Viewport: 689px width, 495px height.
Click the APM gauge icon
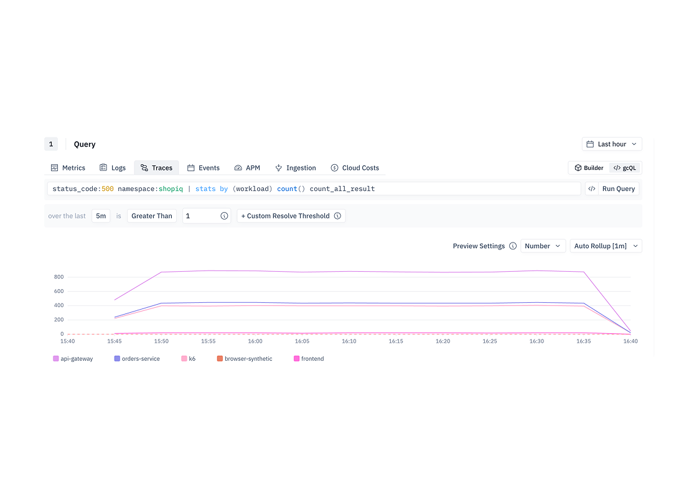(238, 168)
